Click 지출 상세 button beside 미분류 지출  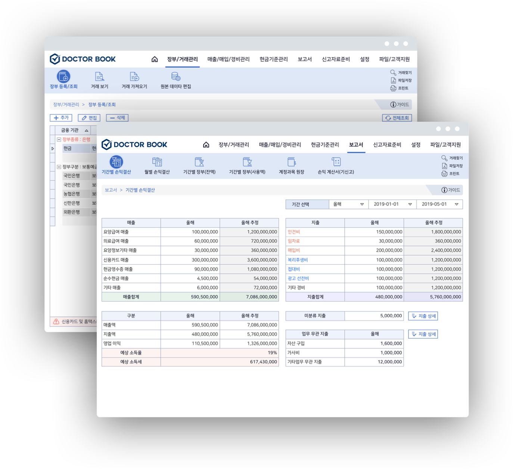pos(423,316)
